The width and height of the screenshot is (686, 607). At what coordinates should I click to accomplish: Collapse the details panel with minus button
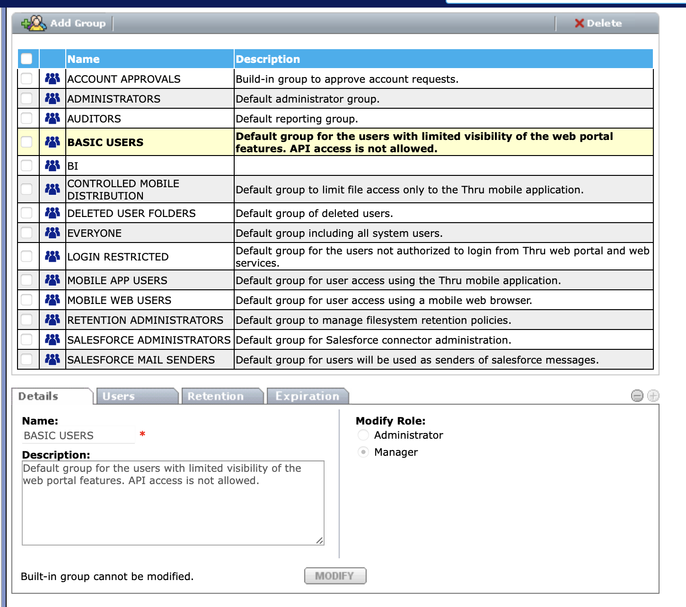click(637, 396)
